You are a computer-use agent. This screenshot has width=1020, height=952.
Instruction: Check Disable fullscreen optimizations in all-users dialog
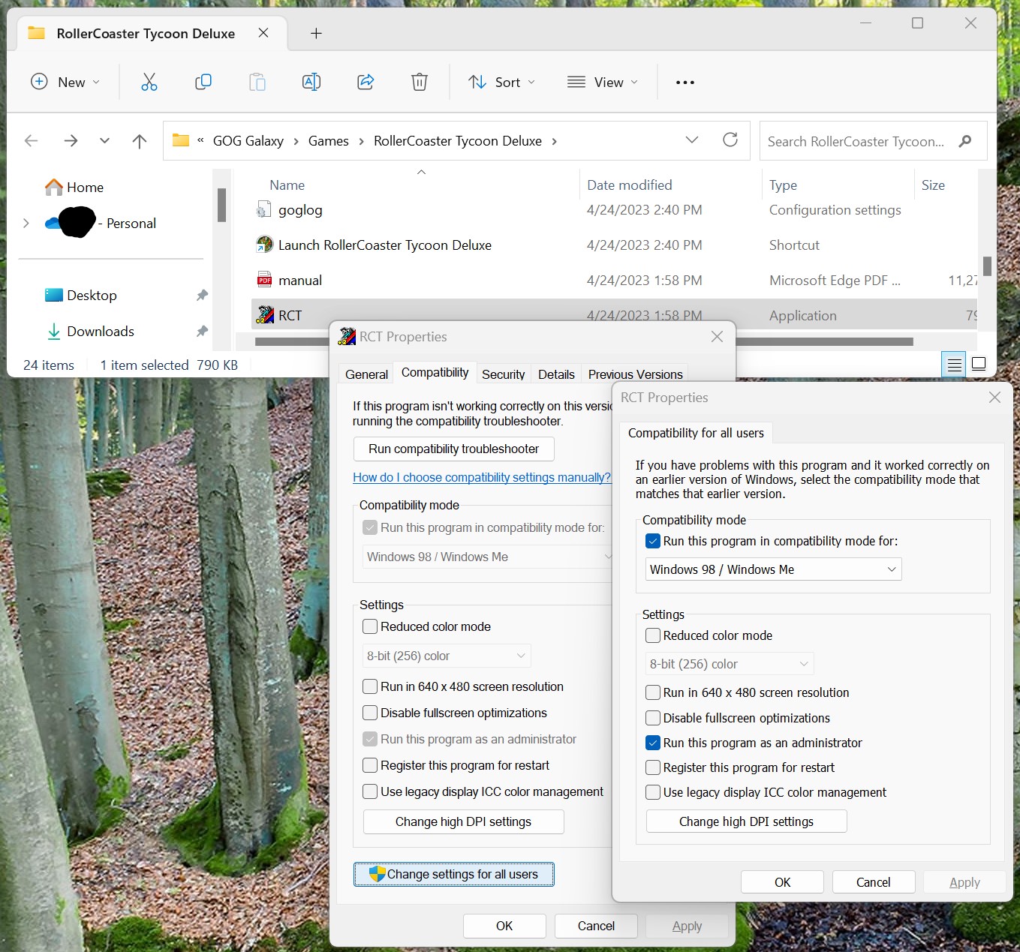tap(653, 718)
